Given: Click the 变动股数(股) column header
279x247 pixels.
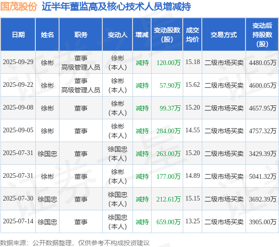Looking at the screenshot, I should click(167, 35).
